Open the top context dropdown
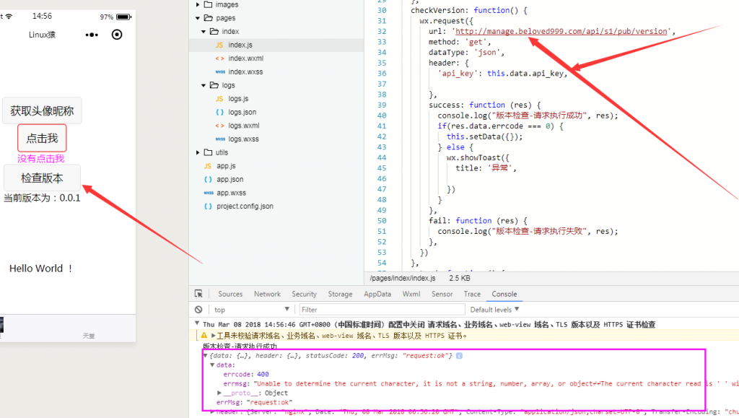Image resolution: width=739 pixels, height=418 pixels. [x=252, y=310]
